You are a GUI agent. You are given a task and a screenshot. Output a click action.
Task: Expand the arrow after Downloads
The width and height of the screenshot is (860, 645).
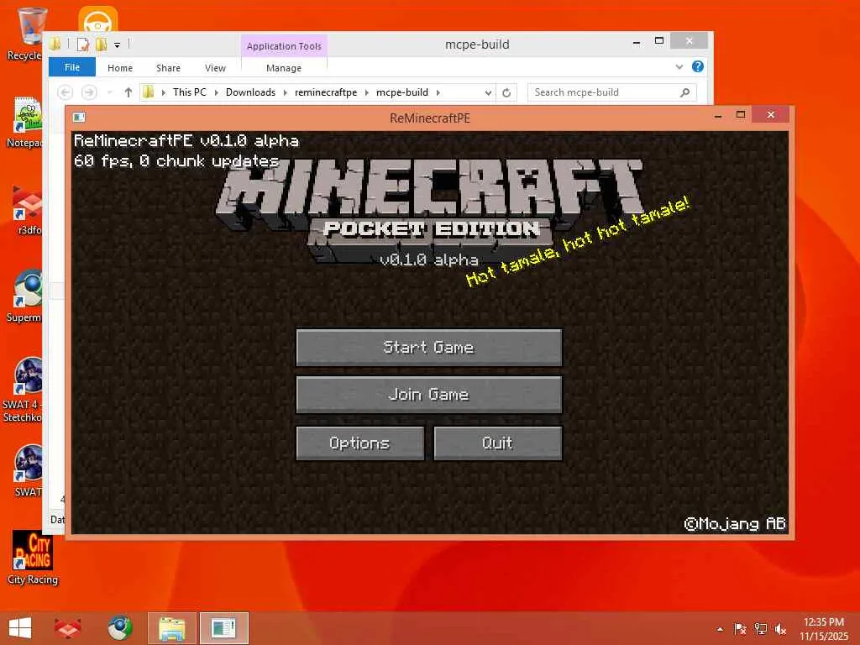pos(286,92)
